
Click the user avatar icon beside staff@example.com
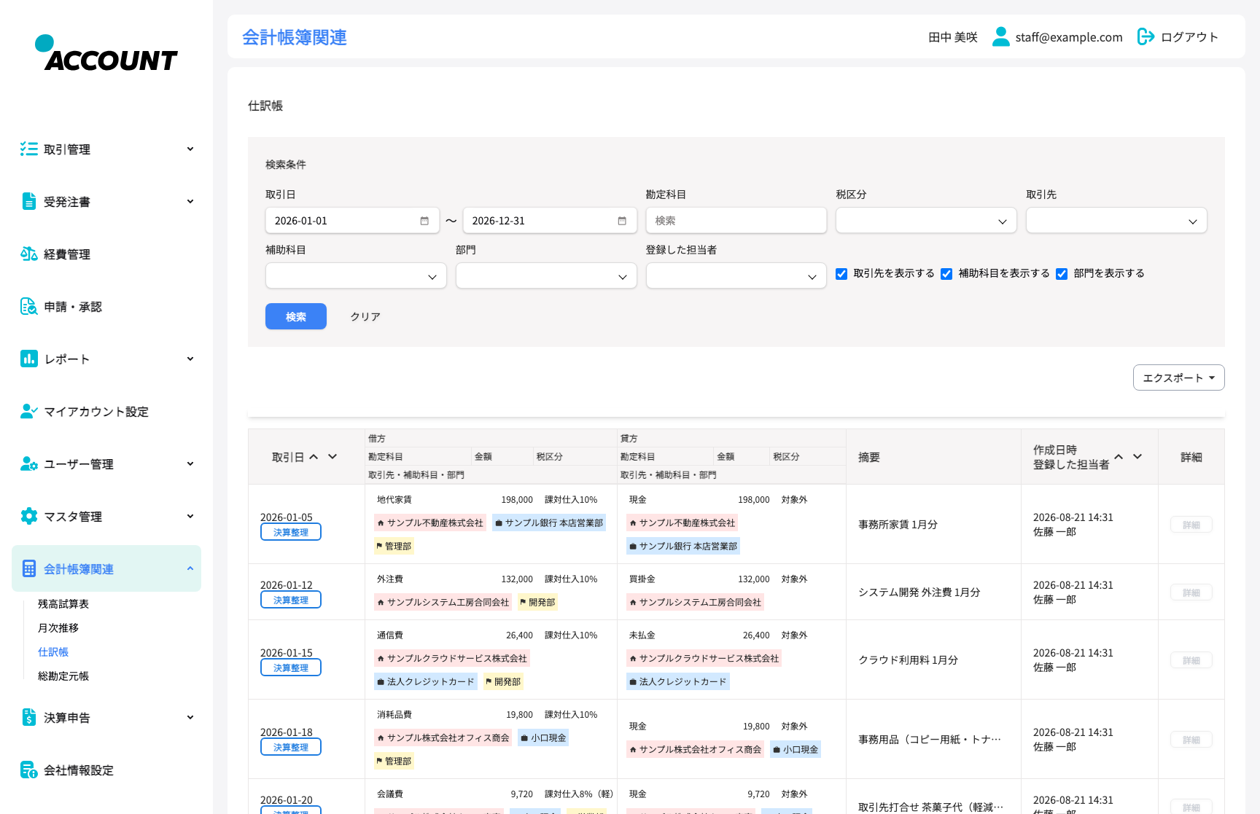pos(1001,36)
